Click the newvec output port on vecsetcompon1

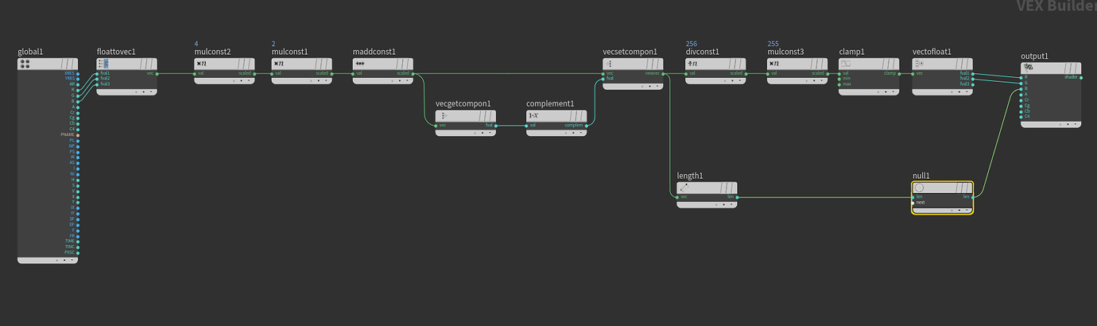pos(663,73)
